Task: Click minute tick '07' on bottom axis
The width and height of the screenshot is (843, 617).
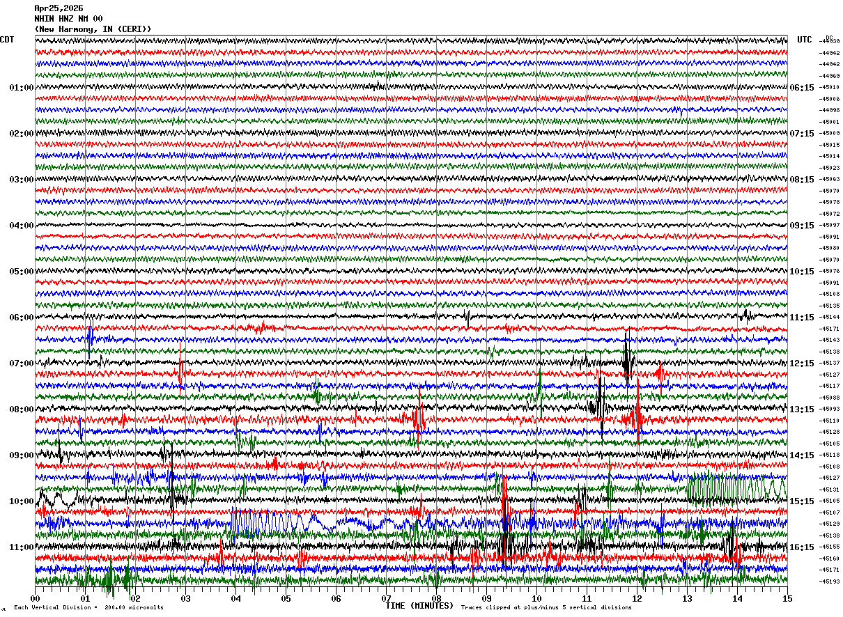Action: coord(386,598)
